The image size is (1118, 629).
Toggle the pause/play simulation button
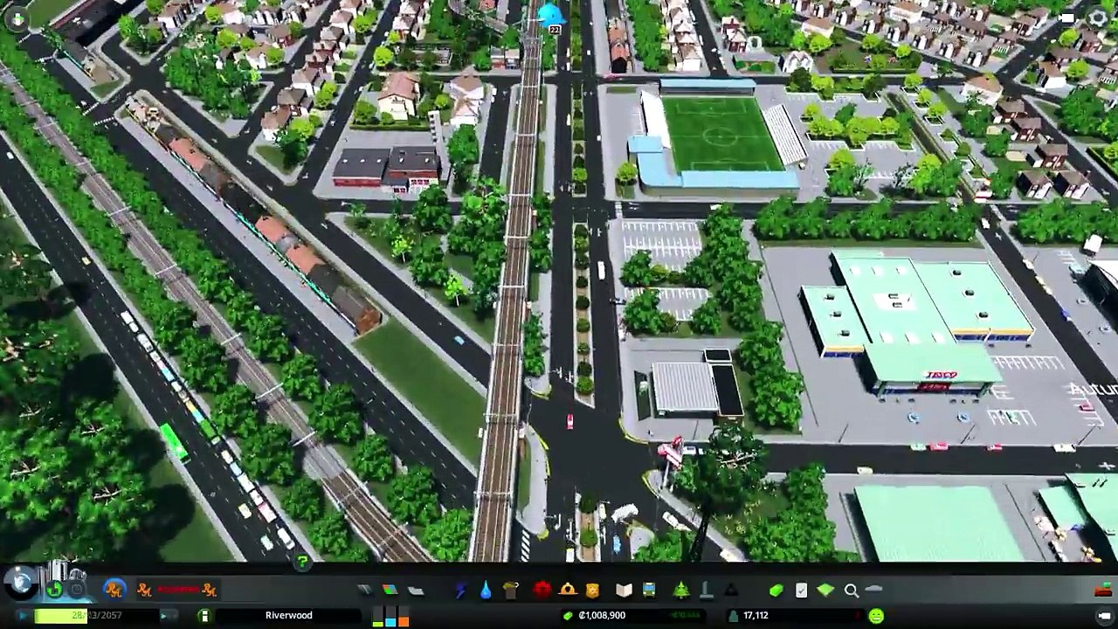tap(21, 616)
